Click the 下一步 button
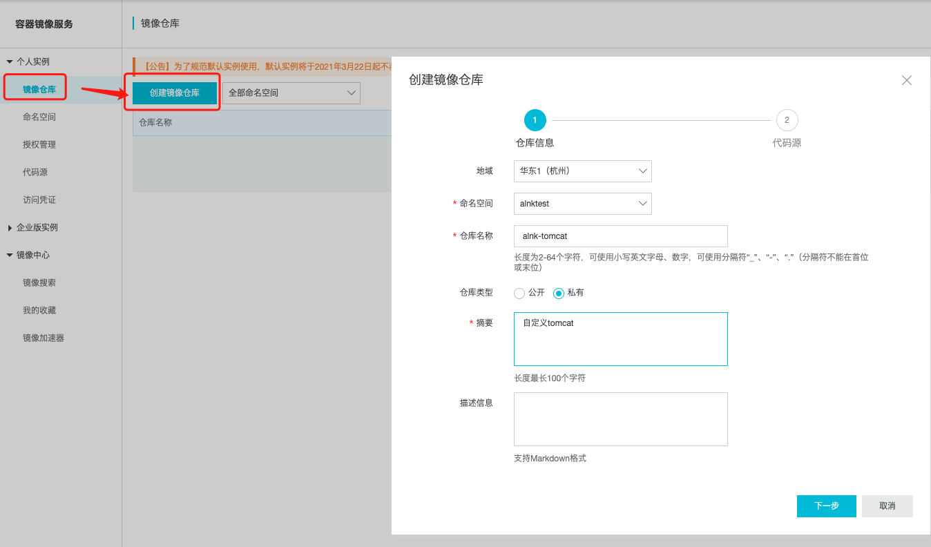The width and height of the screenshot is (931, 547). coord(827,506)
